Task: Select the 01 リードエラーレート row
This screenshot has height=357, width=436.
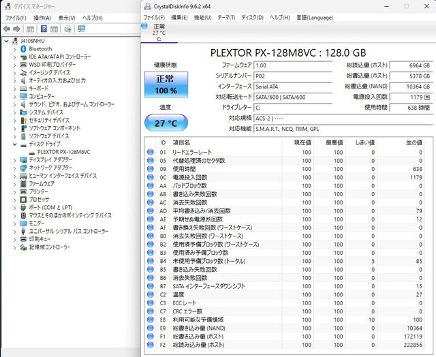Action: coord(285,153)
